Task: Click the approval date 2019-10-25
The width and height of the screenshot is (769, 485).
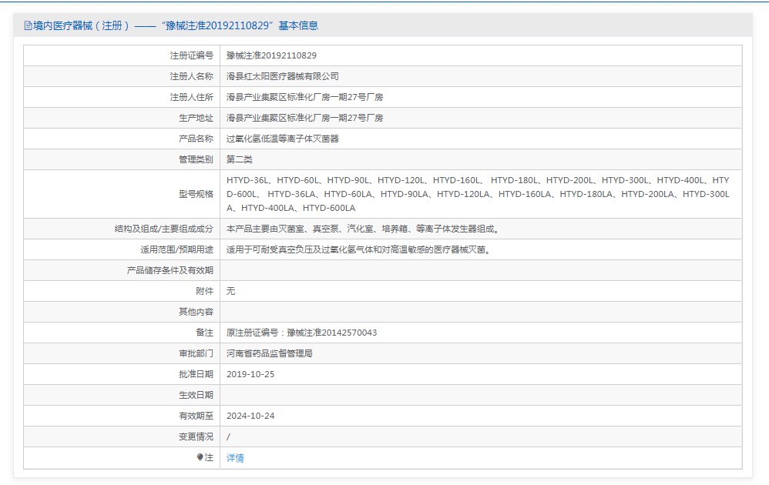Action: [250, 374]
